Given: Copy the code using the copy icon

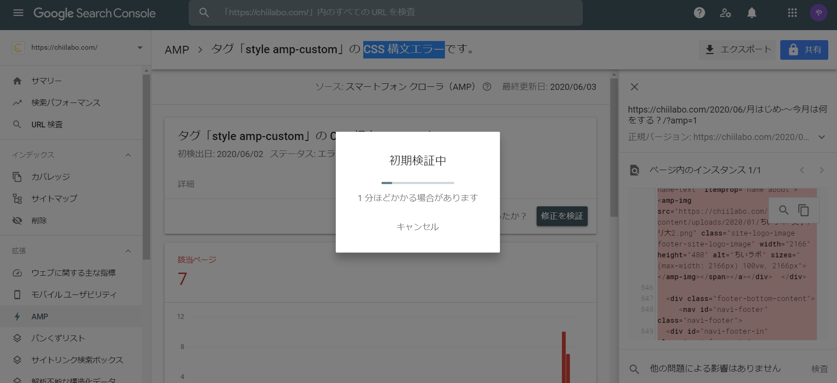Looking at the screenshot, I should click(803, 210).
